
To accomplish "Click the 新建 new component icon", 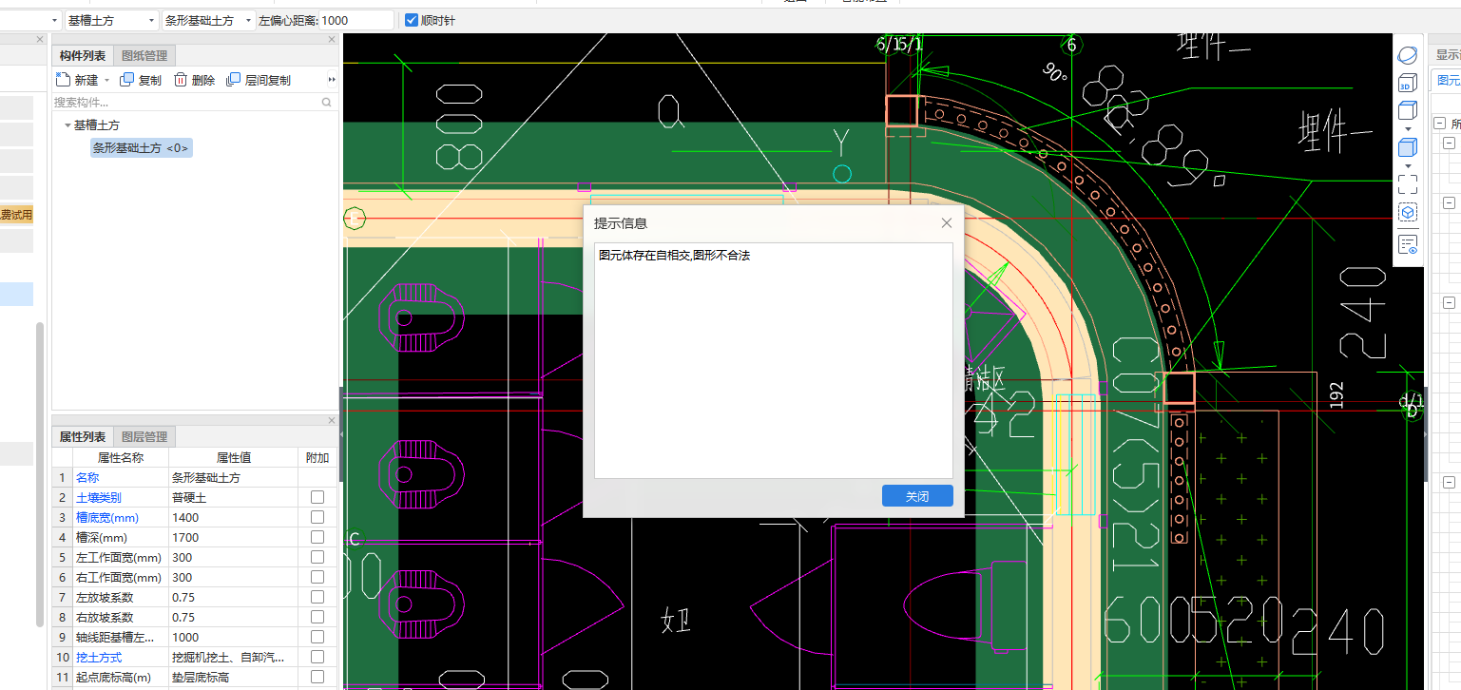I will 64,80.
